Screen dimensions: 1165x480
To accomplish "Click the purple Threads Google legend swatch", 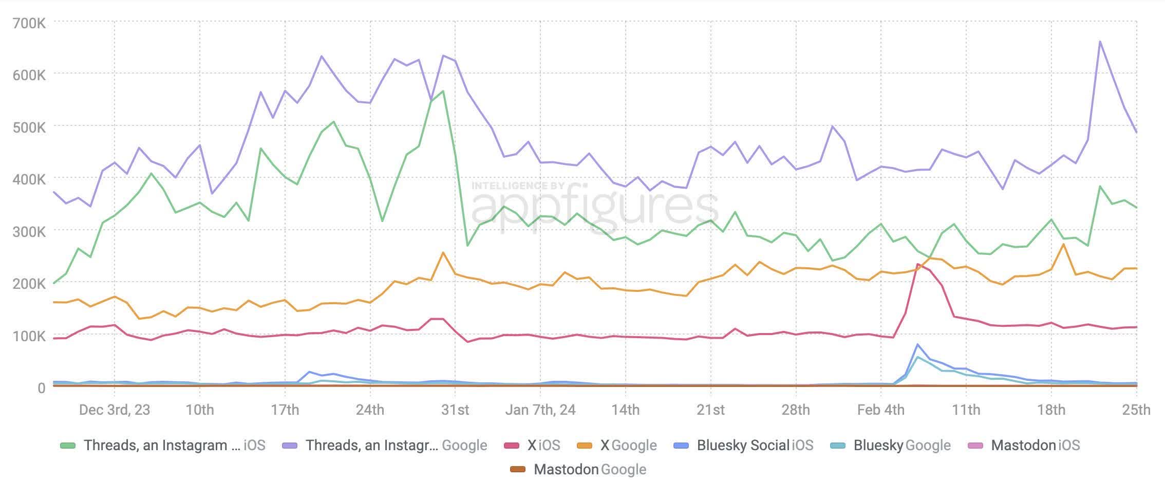I will pyautogui.click(x=290, y=446).
